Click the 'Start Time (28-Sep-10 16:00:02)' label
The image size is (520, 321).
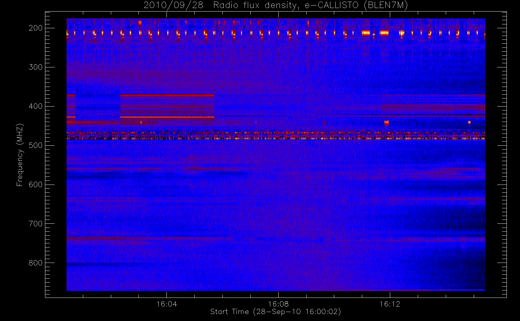point(275,312)
